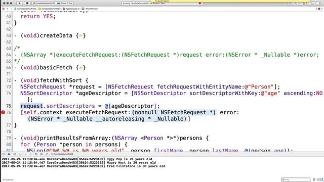Open the related items grid menu

[x=4, y=9]
